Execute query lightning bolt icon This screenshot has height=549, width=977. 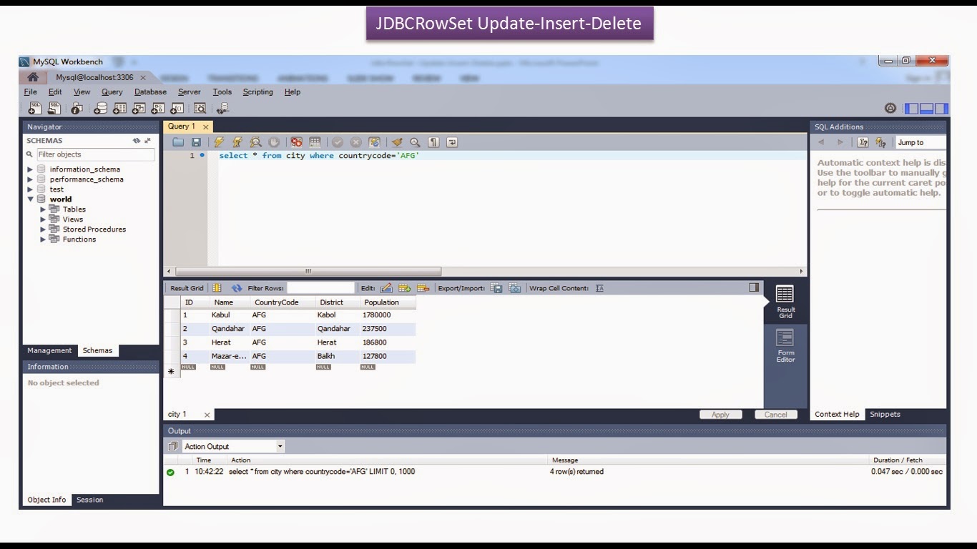[219, 142]
